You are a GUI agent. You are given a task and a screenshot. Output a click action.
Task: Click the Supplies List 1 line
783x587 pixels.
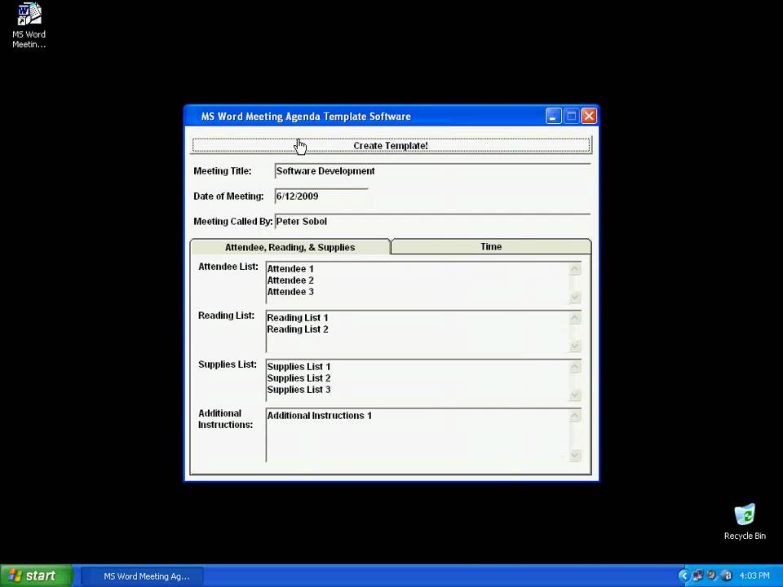click(299, 366)
